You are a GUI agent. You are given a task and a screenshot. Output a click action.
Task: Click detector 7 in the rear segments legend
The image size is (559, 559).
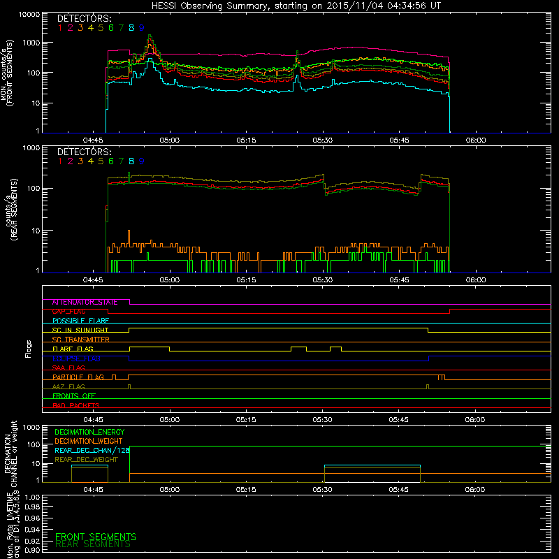point(121,161)
